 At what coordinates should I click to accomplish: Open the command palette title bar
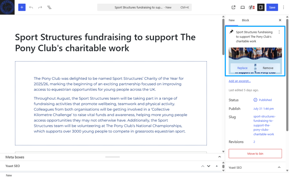(x=144, y=7)
